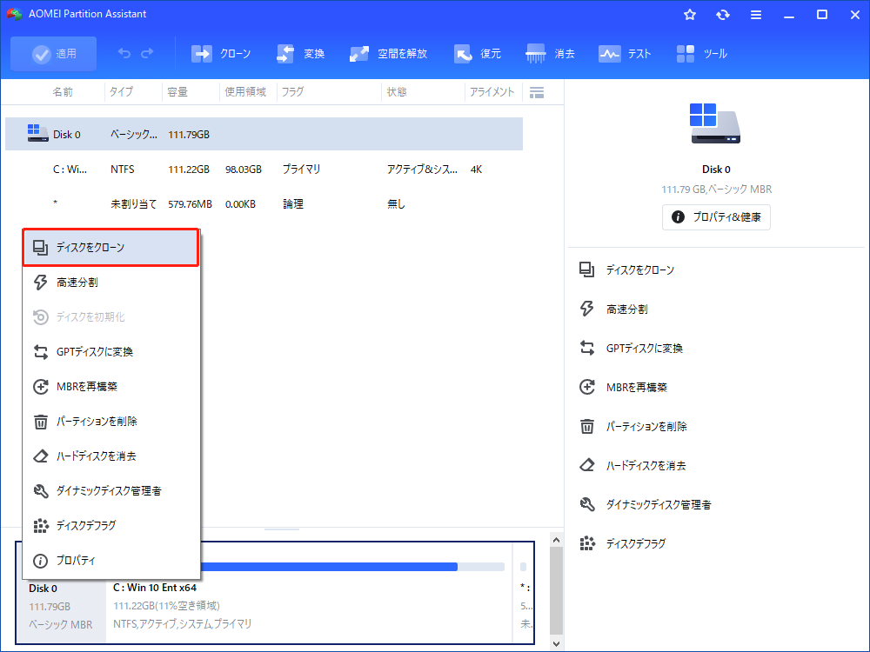870x652 pixels.
Task: Click the undo arrow in toolbar
Action: coord(124,53)
